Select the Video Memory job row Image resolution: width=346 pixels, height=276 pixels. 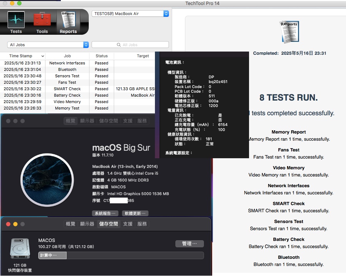click(x=77, y=102)
